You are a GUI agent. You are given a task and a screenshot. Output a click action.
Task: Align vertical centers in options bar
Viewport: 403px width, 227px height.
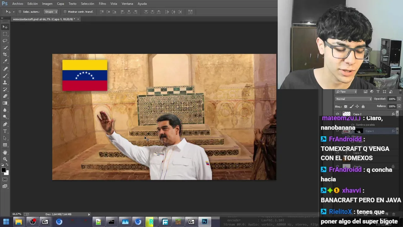pos(108,12)
